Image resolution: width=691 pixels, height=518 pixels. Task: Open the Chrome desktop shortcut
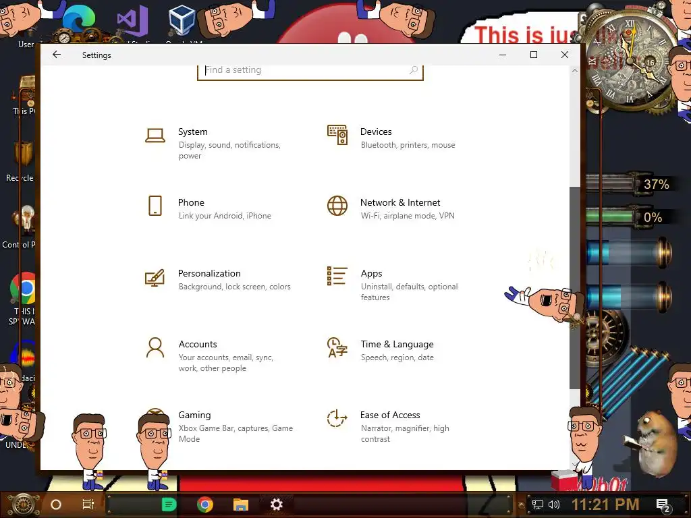[x=22, y=289]
